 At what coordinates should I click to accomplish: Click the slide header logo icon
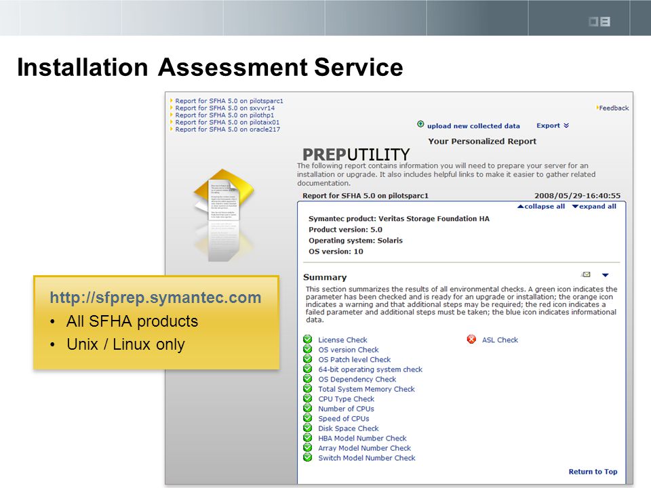tap(599, 22)
